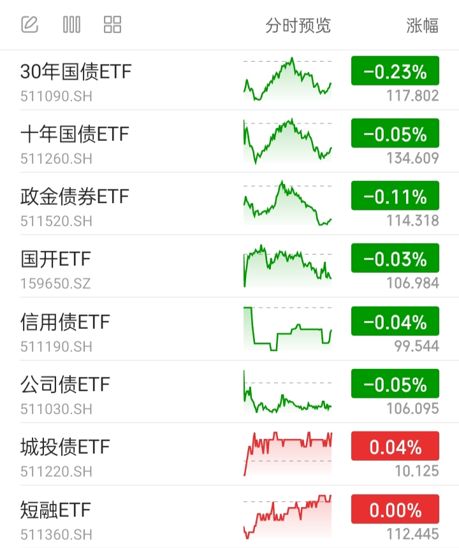Open 30年国债ETF row

pos(76,71)
